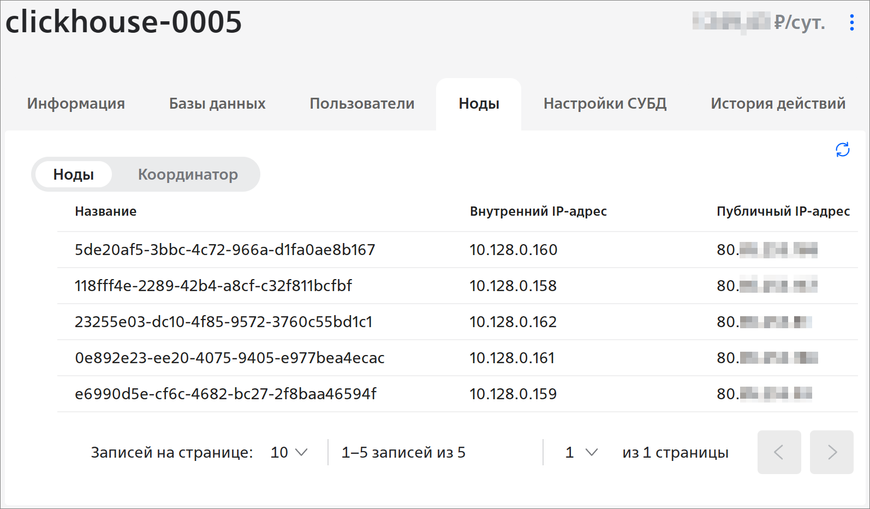Click the Публичный IP-адрес column header
Image resolution: width=870 pixels, height=509 pixels.
[x=783, y=211]
